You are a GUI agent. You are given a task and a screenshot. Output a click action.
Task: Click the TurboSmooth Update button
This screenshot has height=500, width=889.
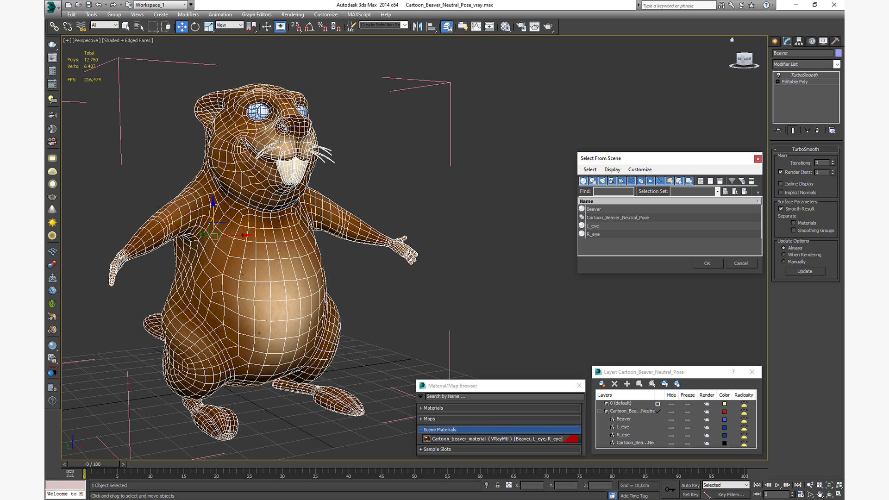tap(805, 272)
